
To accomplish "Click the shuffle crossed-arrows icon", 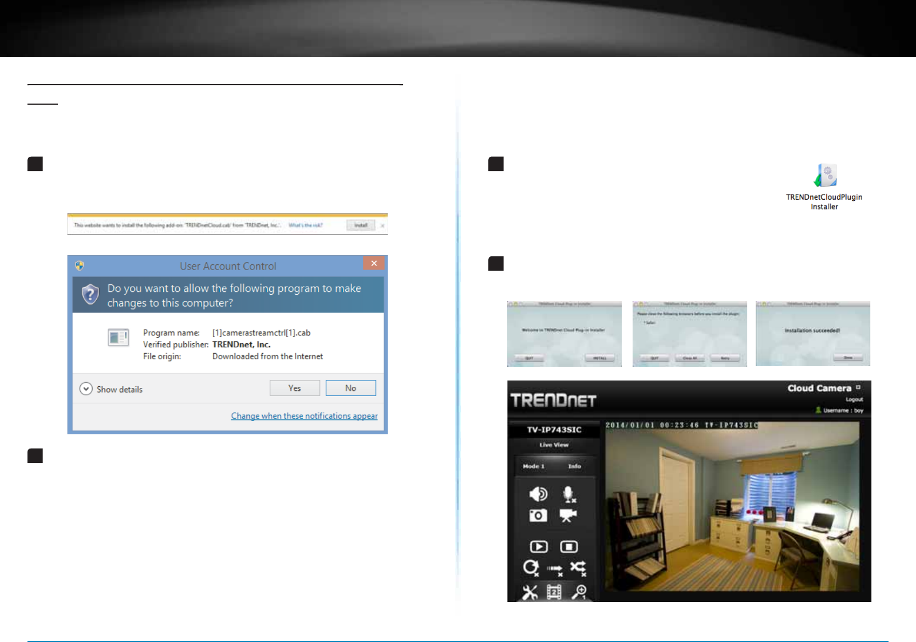I will (x=578, y=568).
